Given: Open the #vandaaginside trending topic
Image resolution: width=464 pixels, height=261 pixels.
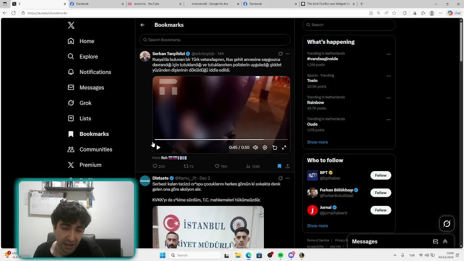Looking at the screenshot, I should (322, 59).
